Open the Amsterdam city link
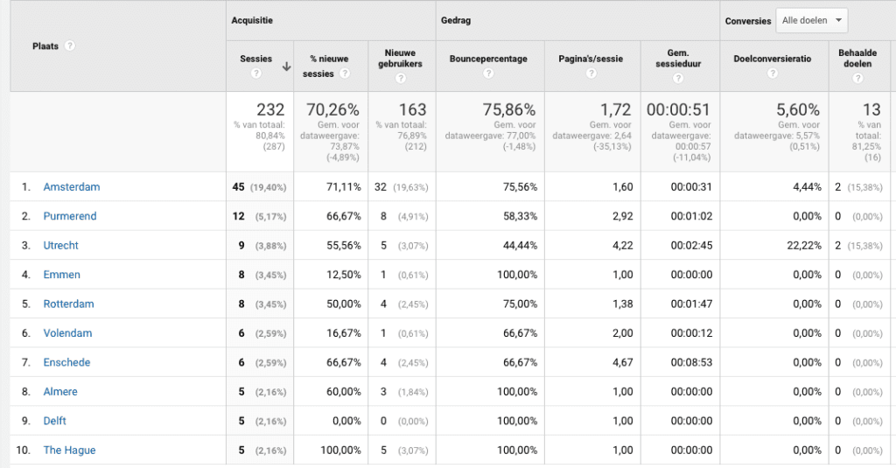896x468 pixels. click(x=72, y=187)
